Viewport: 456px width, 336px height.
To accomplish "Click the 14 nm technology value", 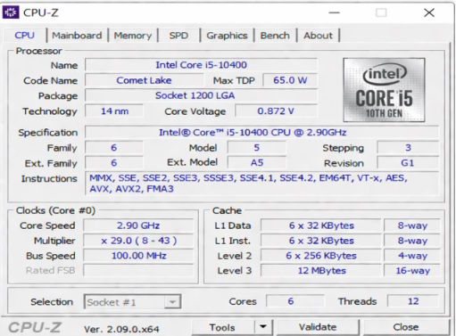I will (114, 111).
